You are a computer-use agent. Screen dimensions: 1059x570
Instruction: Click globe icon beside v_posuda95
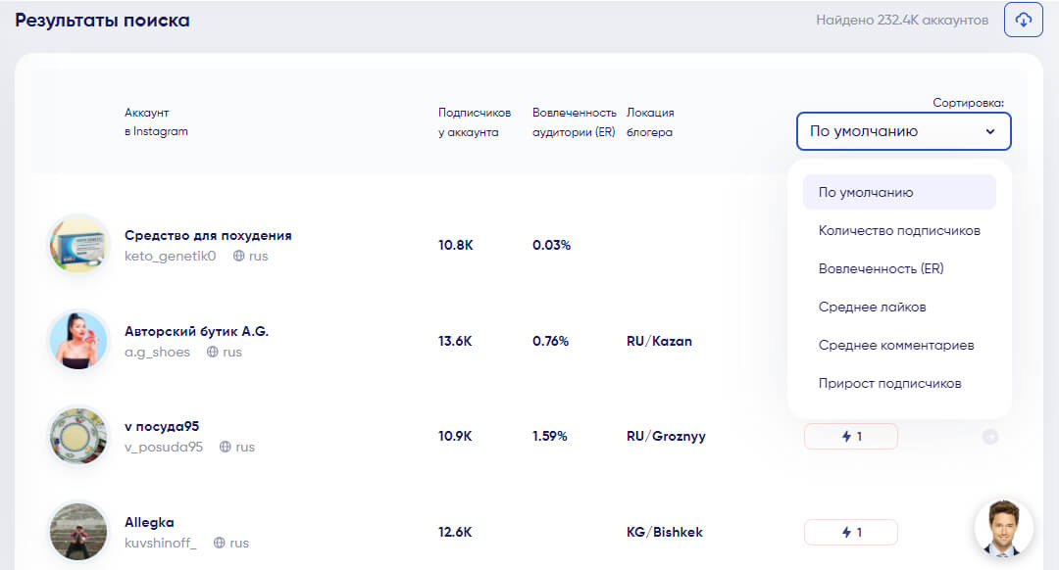tap(226, 447)
